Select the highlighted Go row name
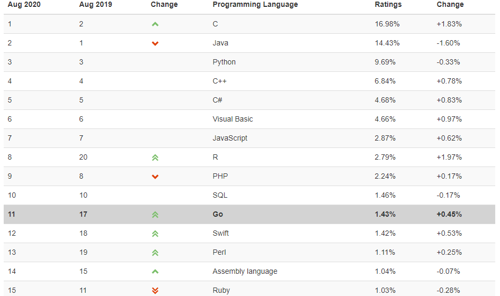Screen dimensions: 500x296 click(218, 214)
